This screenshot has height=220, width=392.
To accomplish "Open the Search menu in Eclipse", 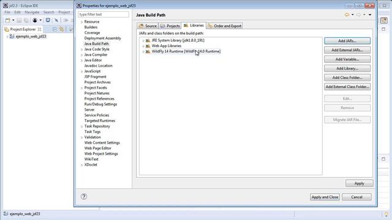I will (48, 12).
